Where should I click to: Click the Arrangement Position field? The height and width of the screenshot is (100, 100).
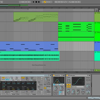[26, 2]
